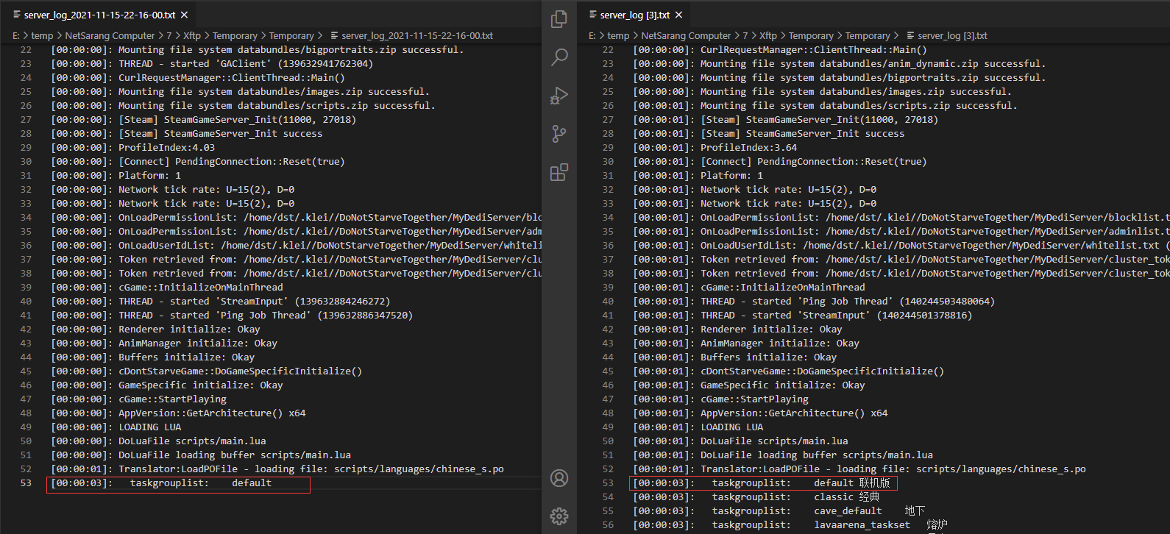Screen dimensions: 1170x534
Task: Expand 'temp' breadcrumb in left editor
Action: pyautogui.click(x=42, y=35)
